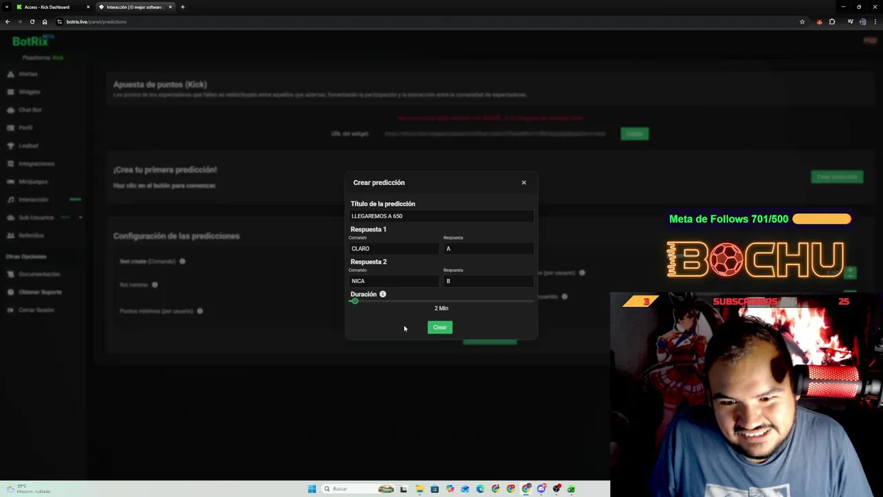Click the BotRix logo
Screen dimensions: 883x497
pos(32,41)
